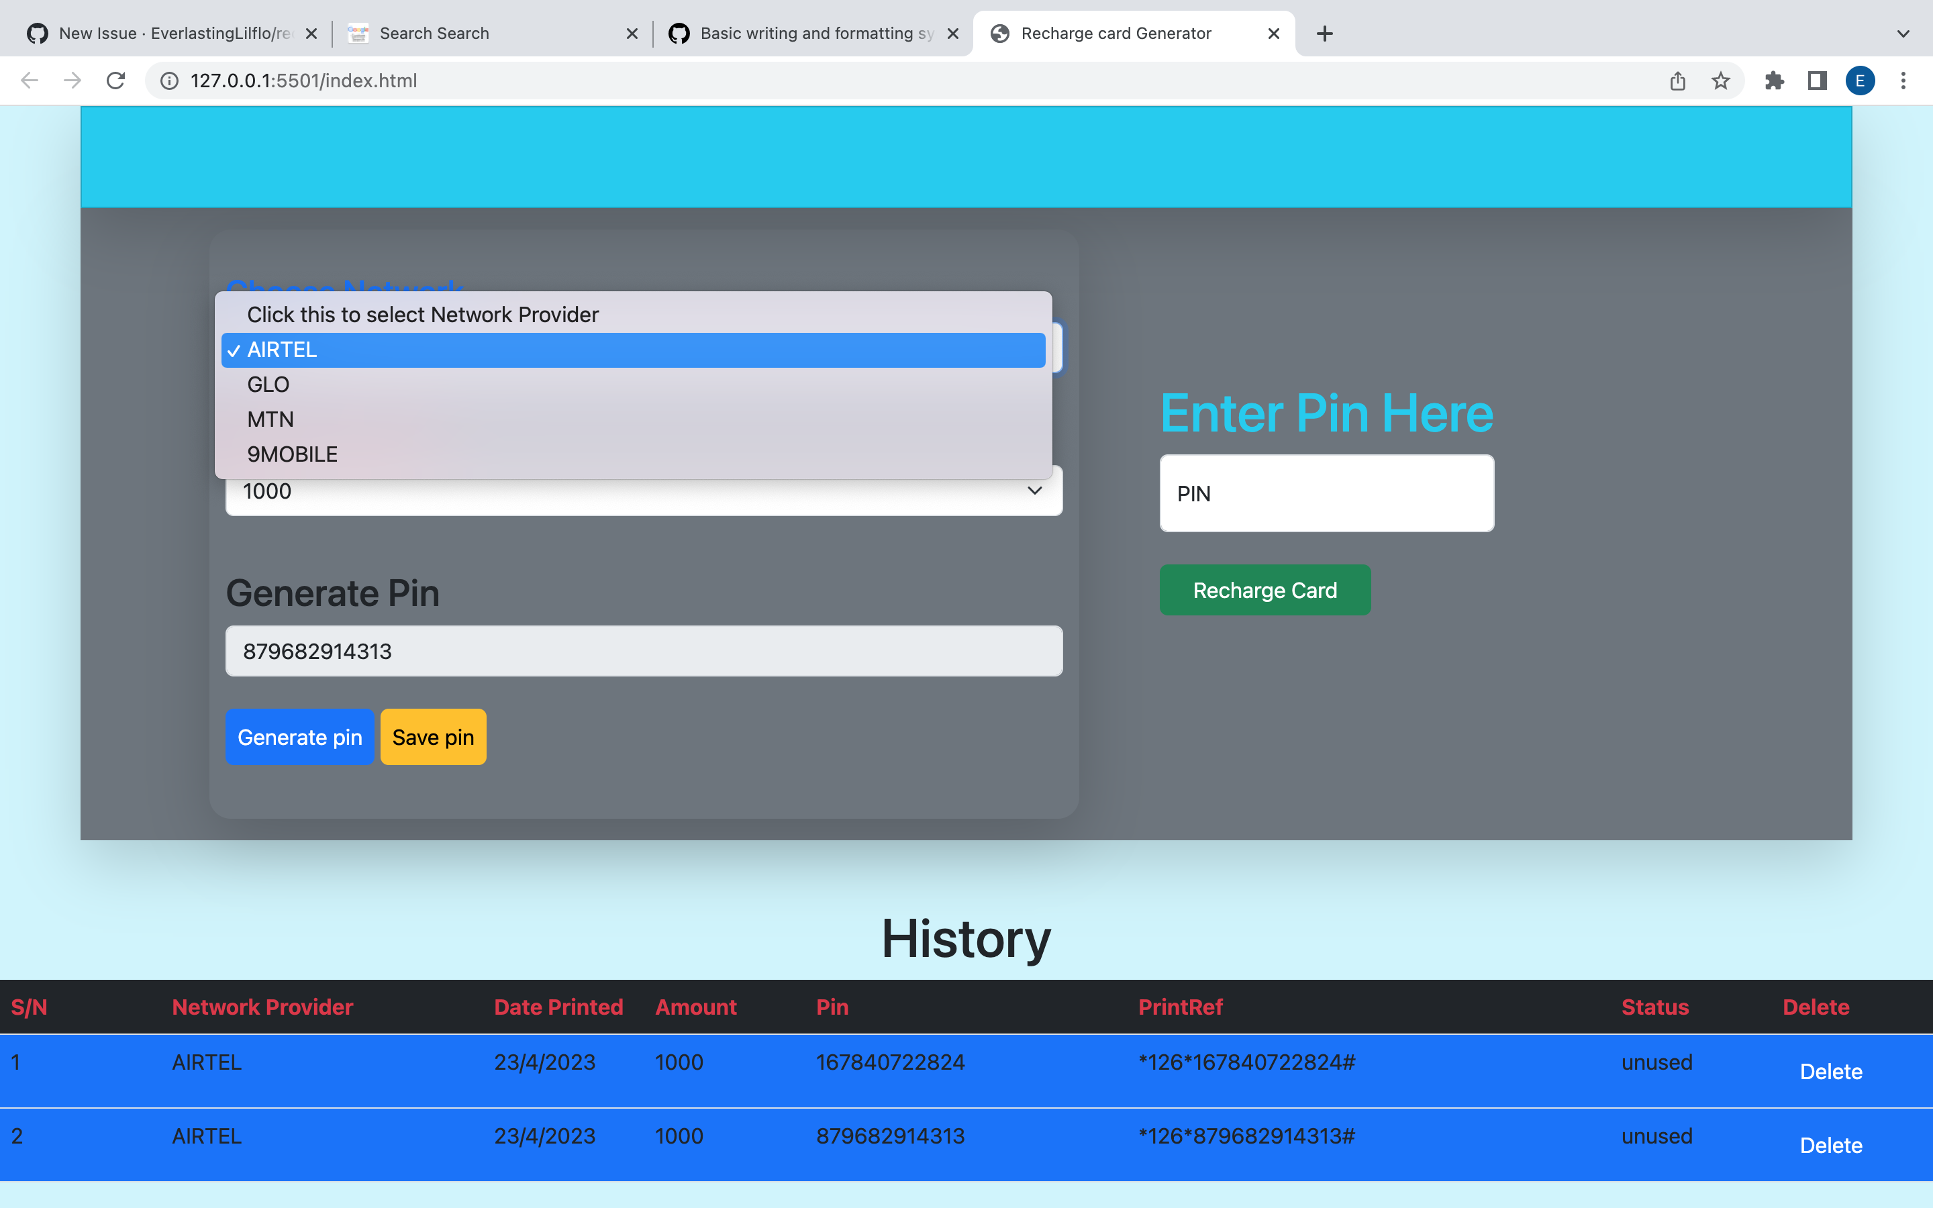View site information icon in address bar

[169, 81]
